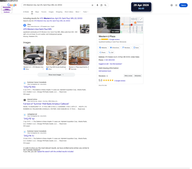192x169 pixels.
Task: Click the Sign in button
Action: [x=183, y=5]
